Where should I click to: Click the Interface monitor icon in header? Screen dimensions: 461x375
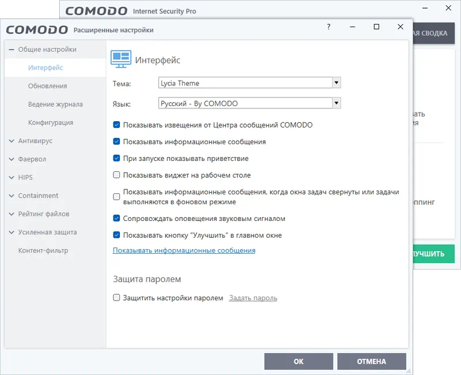[121, 58]
